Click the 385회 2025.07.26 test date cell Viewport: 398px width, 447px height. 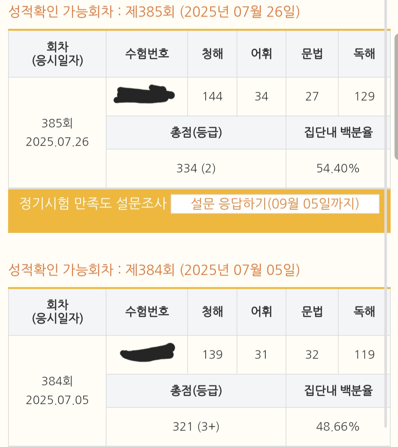[x=57, y=132]
